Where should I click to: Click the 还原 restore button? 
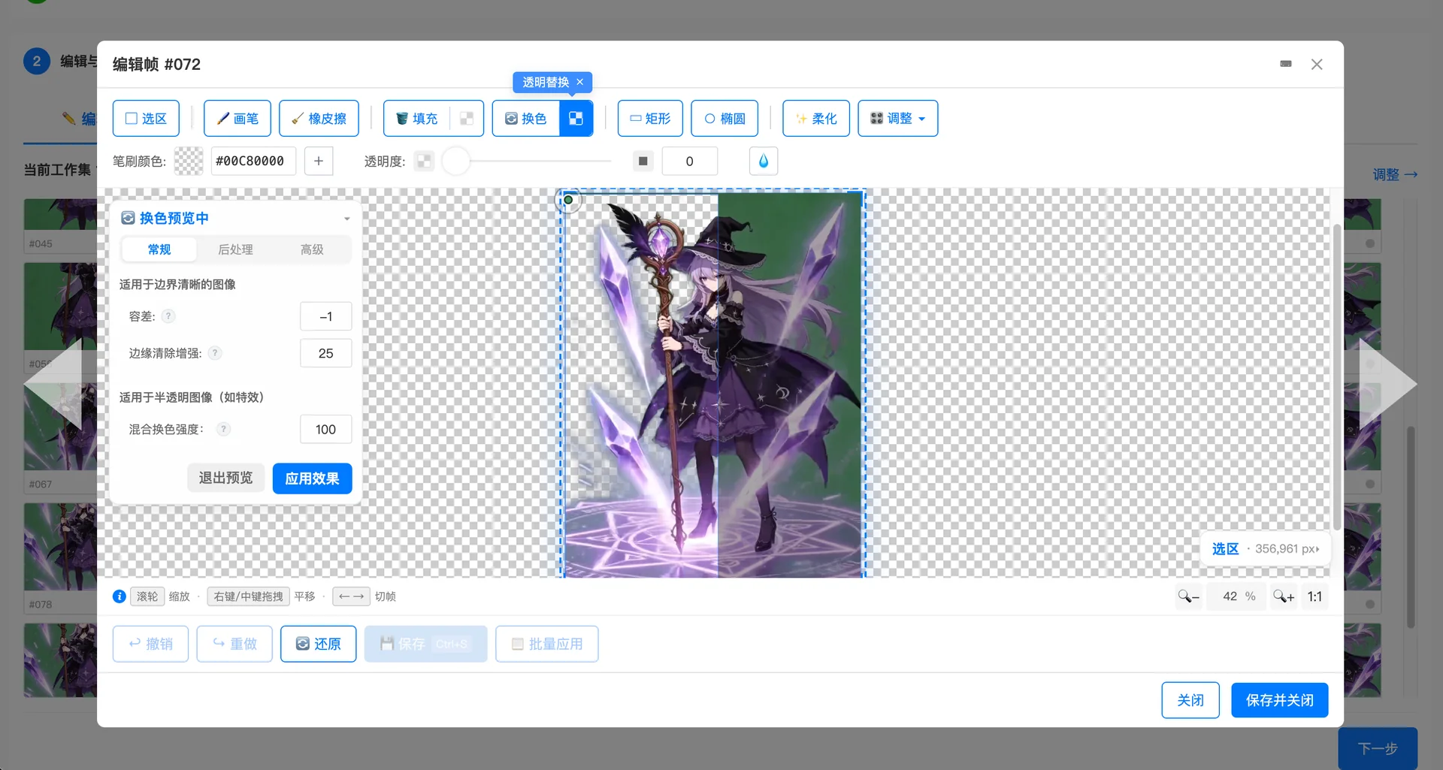[x=319, y=644]
